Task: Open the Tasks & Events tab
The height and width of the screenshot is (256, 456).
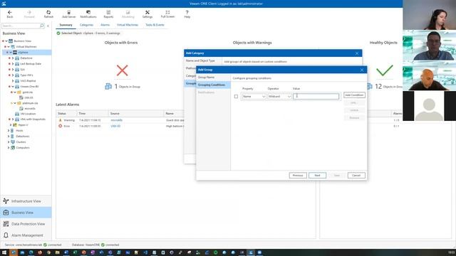Action: [155, 25]
